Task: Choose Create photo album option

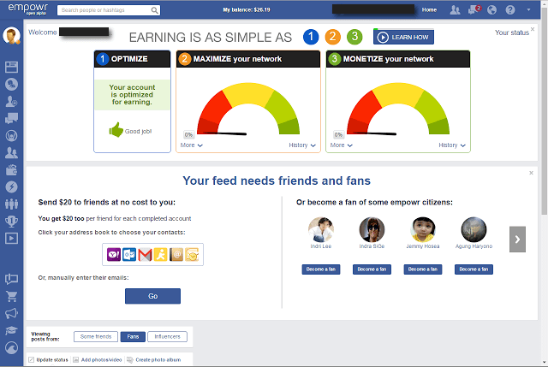Action: pyautogui.click(x=154, y=359)
